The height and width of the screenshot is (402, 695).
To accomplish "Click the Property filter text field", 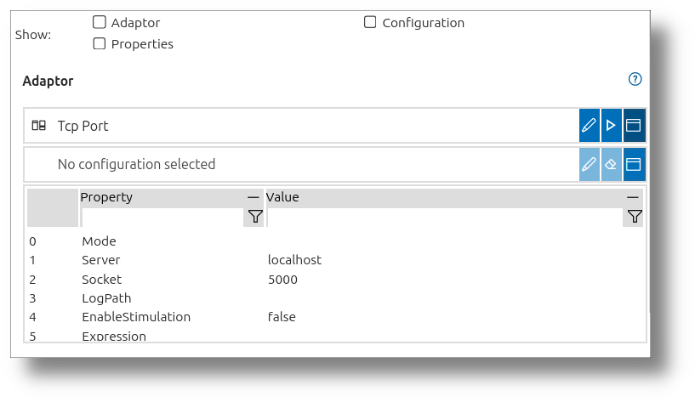I will (x=162, y=218).
